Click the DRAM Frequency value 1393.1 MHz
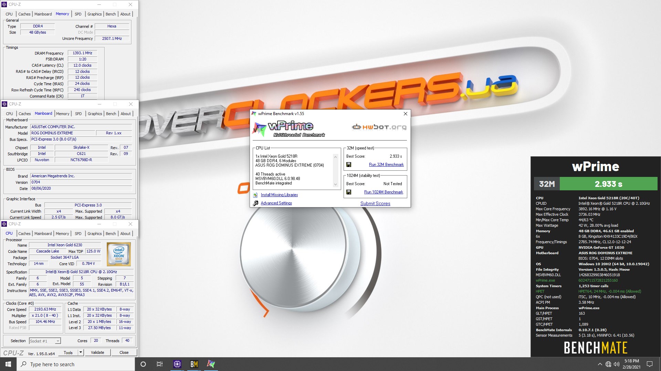Viewport: 661px width, 371px height. 82,53
